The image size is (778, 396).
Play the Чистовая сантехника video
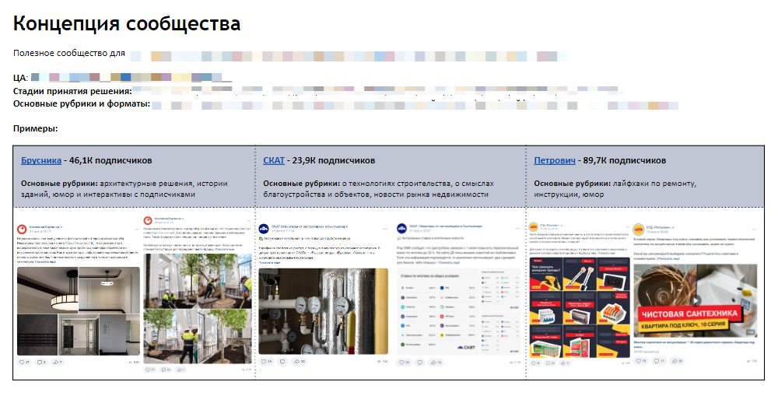[696, 301]
